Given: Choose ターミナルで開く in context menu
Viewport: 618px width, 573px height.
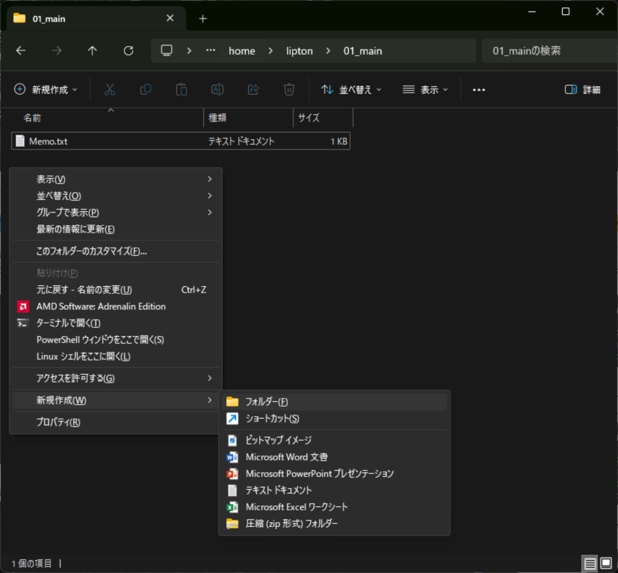Looking at the screenshot, I should 116,323.
